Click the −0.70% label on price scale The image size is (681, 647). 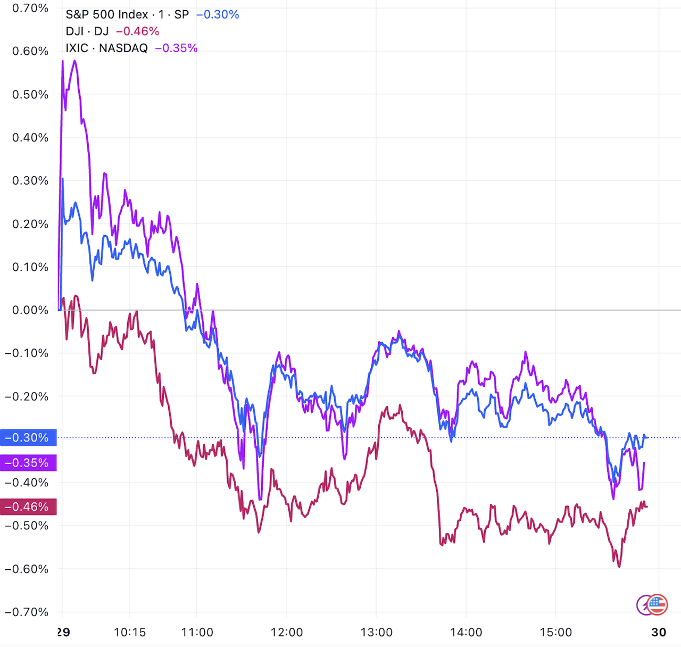27,612
